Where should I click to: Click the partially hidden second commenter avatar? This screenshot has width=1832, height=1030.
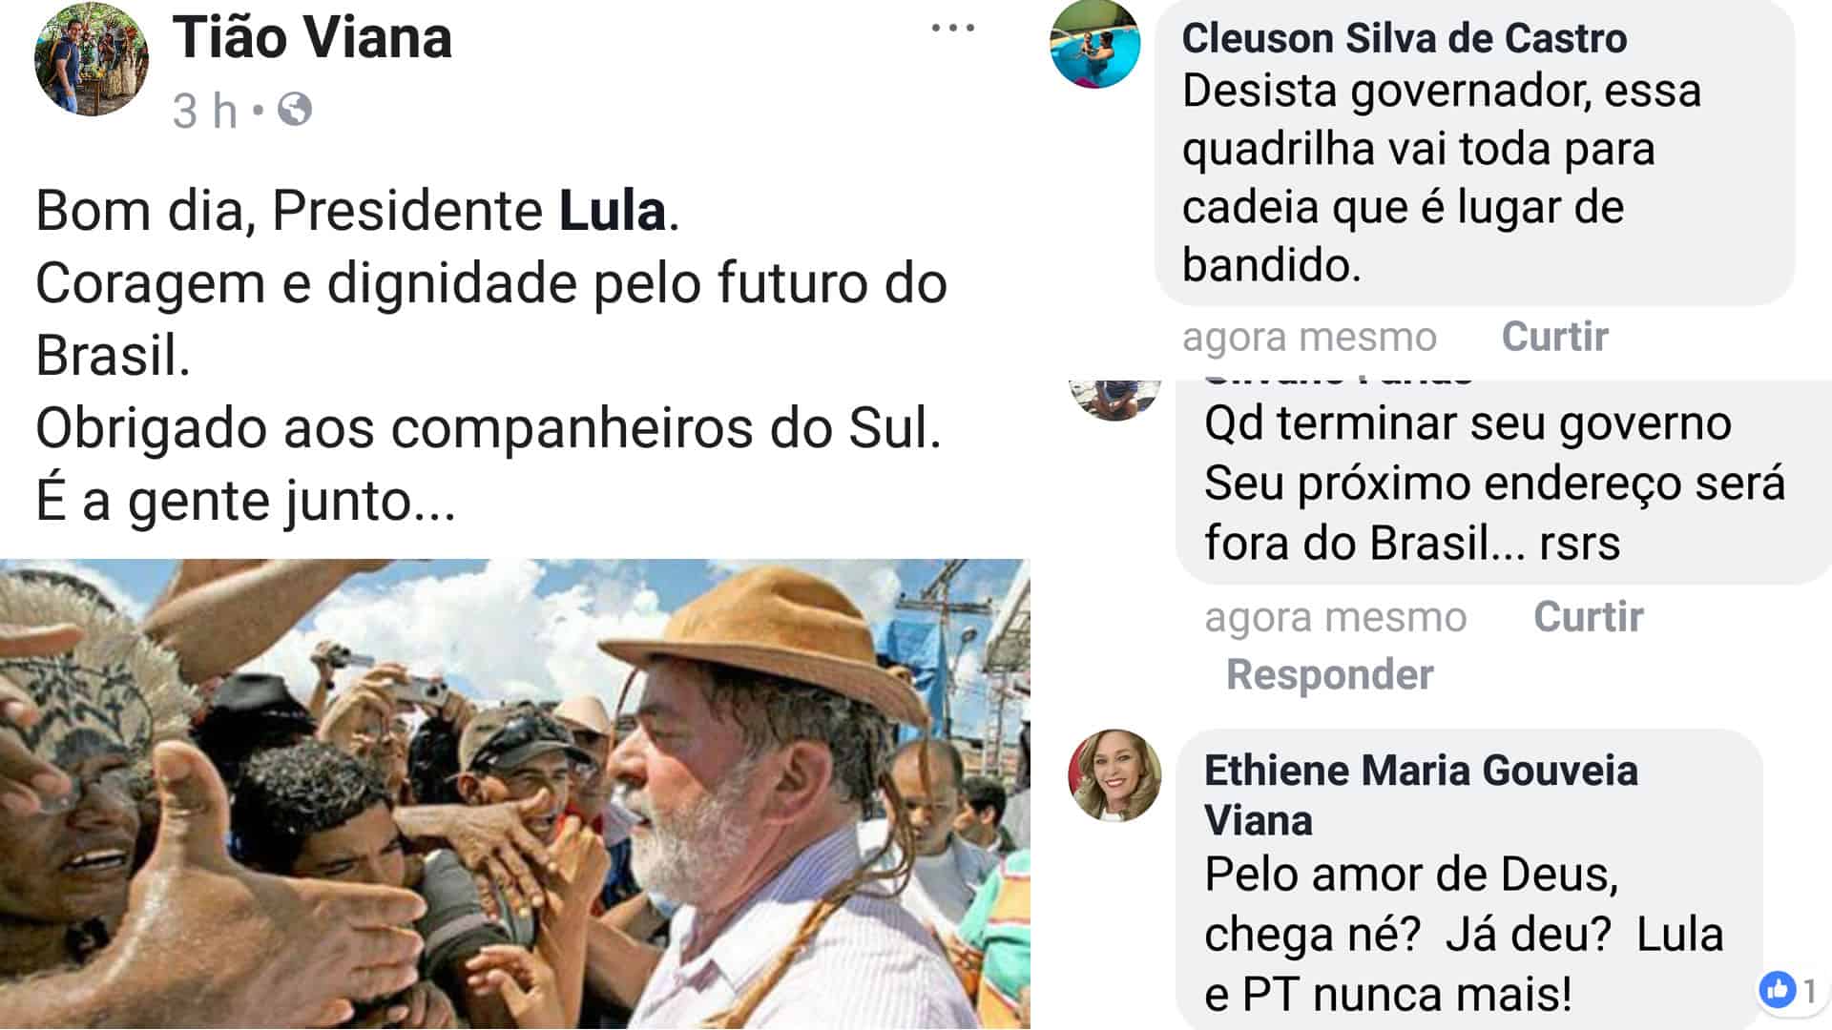pyautogui.click(x=1114, y=399)
